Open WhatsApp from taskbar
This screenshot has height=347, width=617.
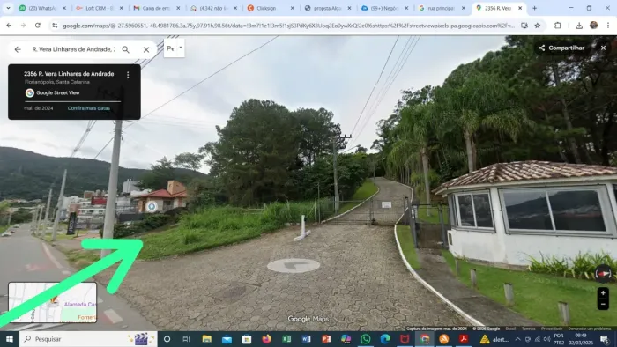pos(366,339)
